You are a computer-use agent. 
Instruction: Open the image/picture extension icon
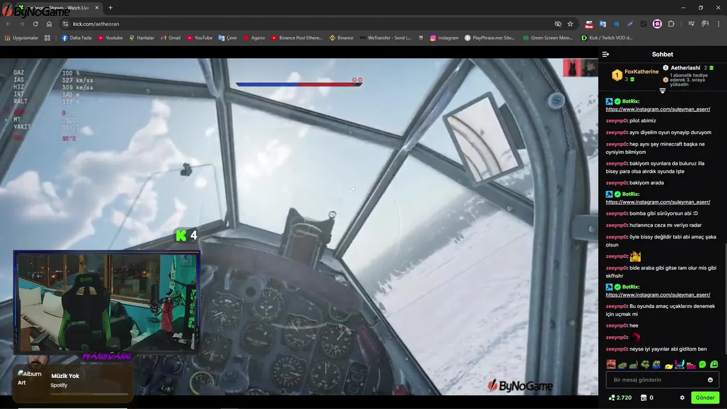(x=644, y=24)
